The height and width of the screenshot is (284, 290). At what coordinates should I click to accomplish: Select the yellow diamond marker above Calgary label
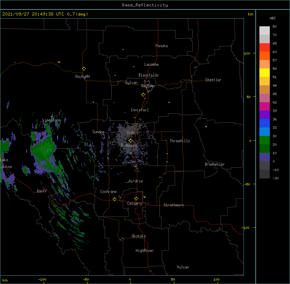[136, 199]
